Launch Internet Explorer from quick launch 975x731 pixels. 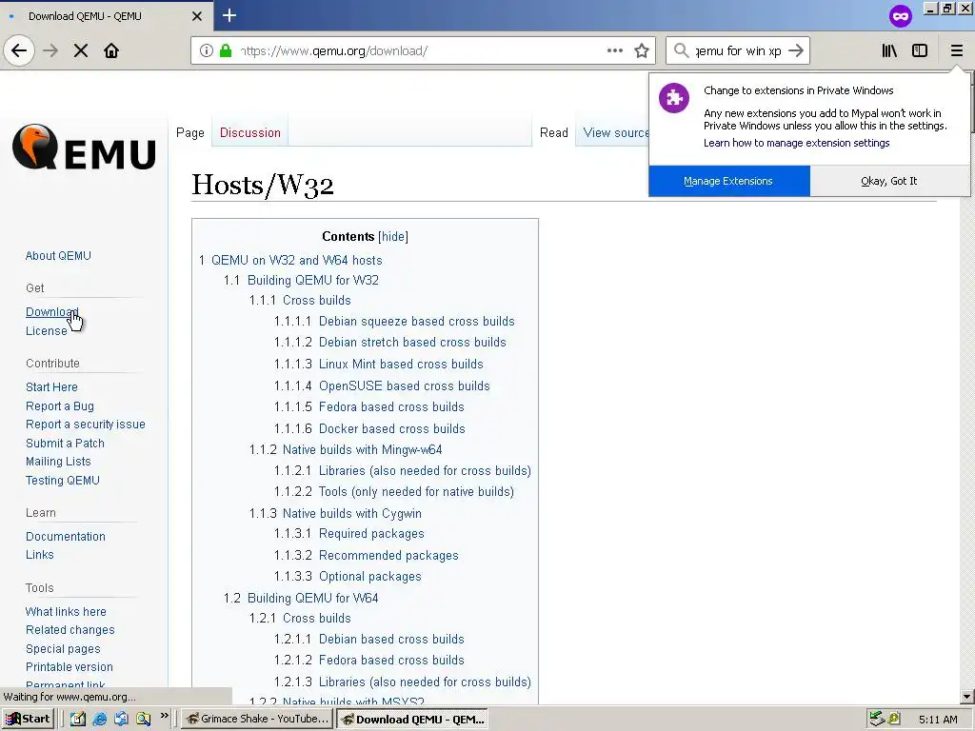point(99,719)
